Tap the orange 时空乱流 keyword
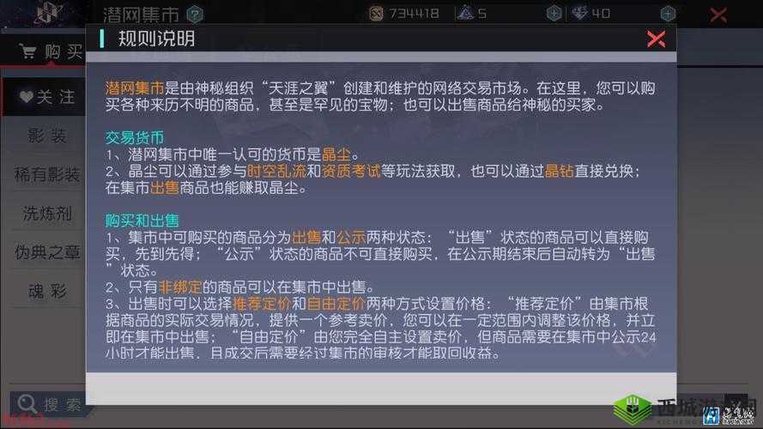The width and height of the screenshot is (763, 429). coord(276,172)
